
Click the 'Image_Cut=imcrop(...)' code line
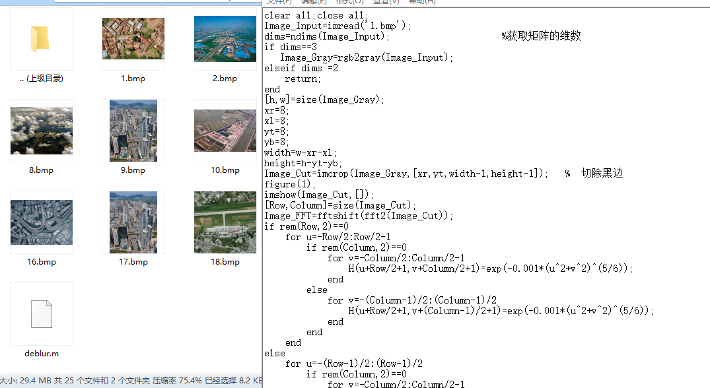406,174
